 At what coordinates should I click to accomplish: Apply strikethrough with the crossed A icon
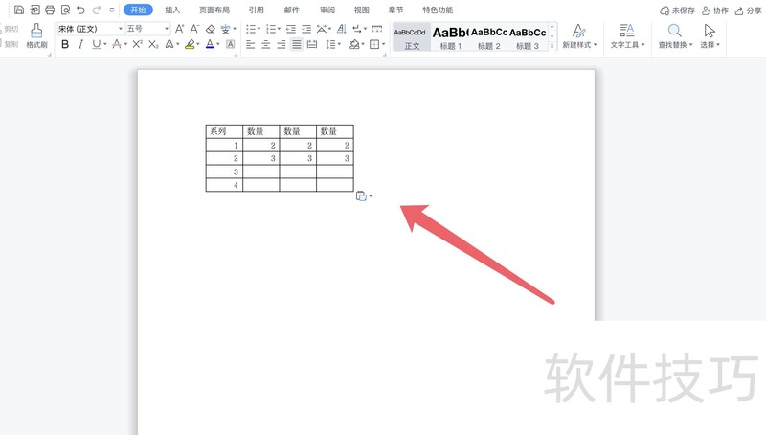[x=117, y=44]
